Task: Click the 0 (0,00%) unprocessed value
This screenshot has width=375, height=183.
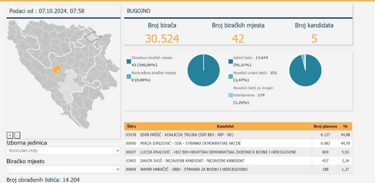Action: (x=141, y=80)
